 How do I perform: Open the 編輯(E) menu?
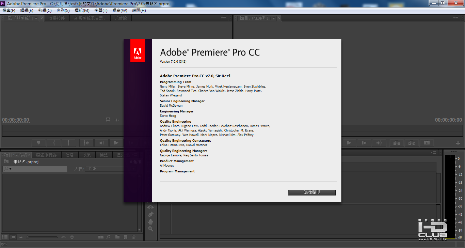27,11
